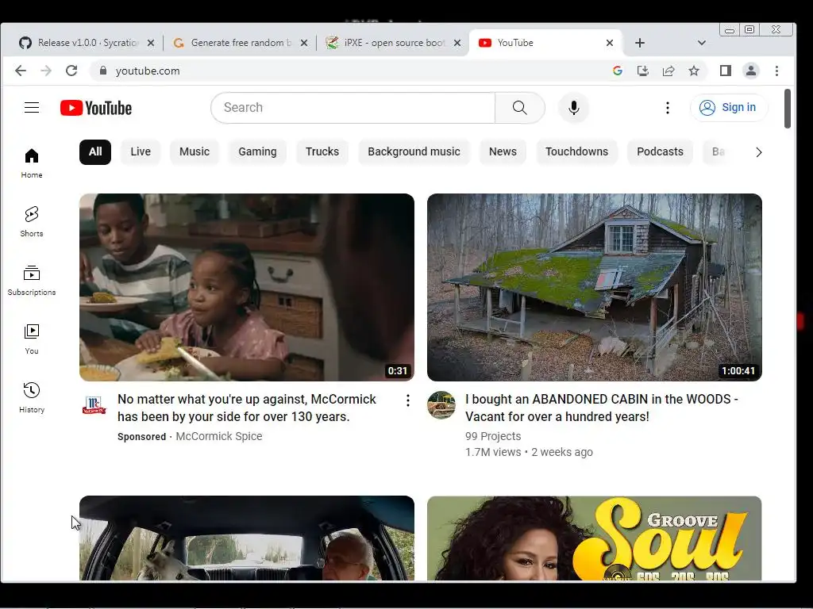Viewport: 813px width, 609px height.
Task: Select the Touchdowns filter chip
Action: click(x=576, y=151)
